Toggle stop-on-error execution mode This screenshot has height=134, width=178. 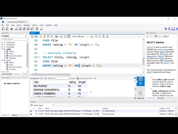coord(56,37)
